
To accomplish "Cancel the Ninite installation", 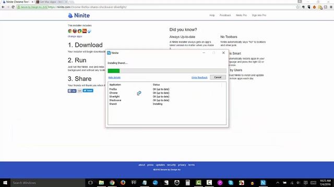I will pos(218,77).
